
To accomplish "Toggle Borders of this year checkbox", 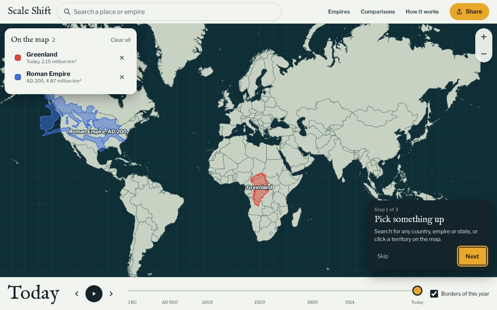I will pyautogui.click(x=434, y=294).
